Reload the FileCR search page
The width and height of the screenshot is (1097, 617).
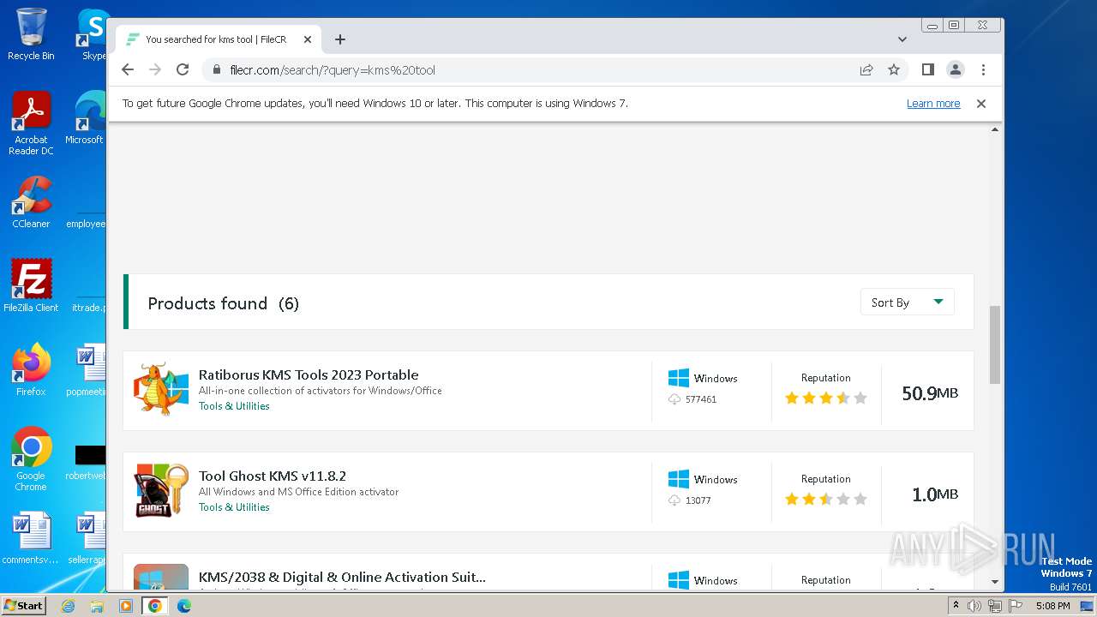coord(183,69)
